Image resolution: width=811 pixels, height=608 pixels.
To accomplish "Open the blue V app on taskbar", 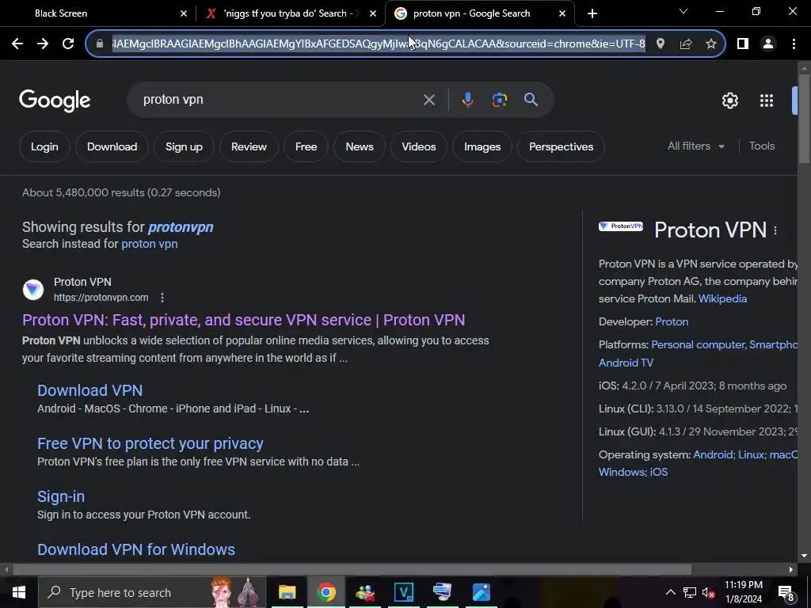I will pyautogui.click(x=403, y=592).
